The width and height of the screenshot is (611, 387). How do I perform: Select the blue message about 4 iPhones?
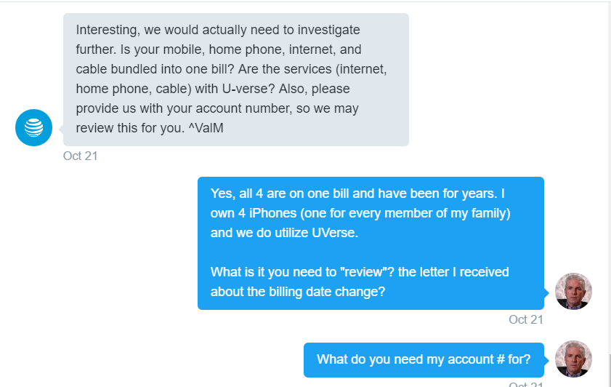371,243
